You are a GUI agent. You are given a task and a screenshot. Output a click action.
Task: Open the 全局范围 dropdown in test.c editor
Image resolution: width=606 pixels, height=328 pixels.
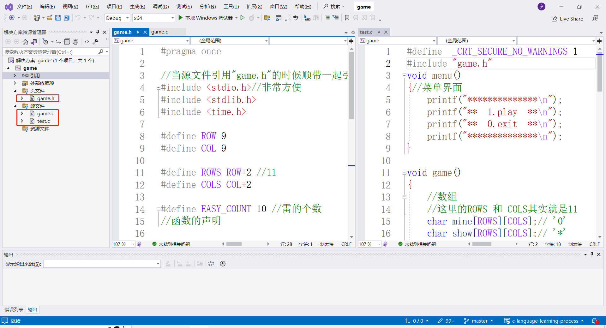[477, 41]
